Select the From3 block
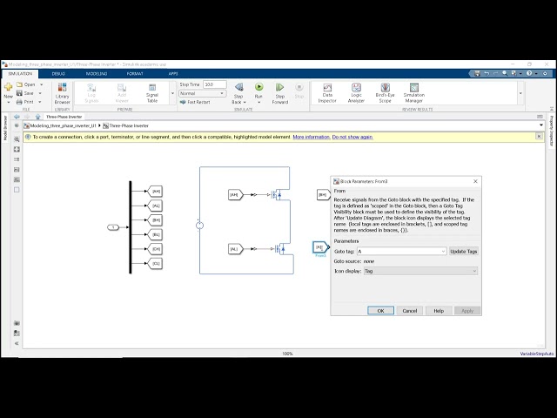Viewport: 557px width, 418px height. pyautogui.click(x=321, y=247)
